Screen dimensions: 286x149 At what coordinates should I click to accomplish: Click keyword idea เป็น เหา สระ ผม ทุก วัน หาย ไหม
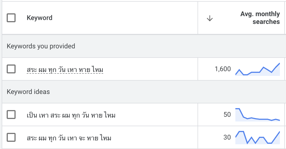71,115
